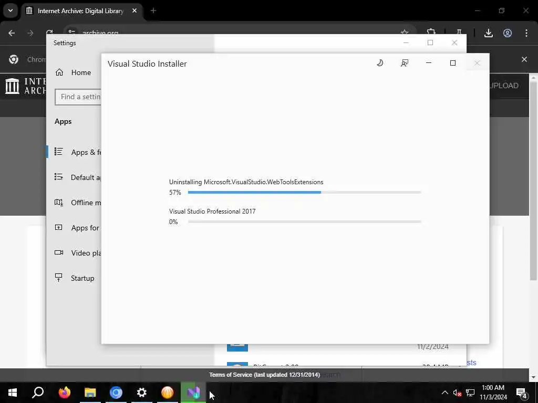538x403 pixels.
Task: Click the Video playback camera icon
Action: coord(59,252)
